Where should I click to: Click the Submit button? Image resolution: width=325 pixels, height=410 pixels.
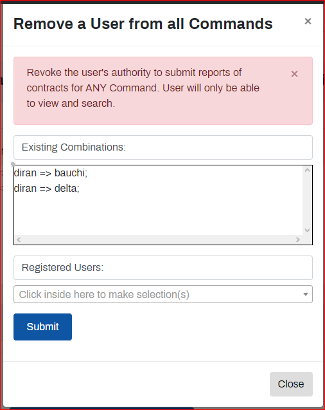click(x=42, y=327)
